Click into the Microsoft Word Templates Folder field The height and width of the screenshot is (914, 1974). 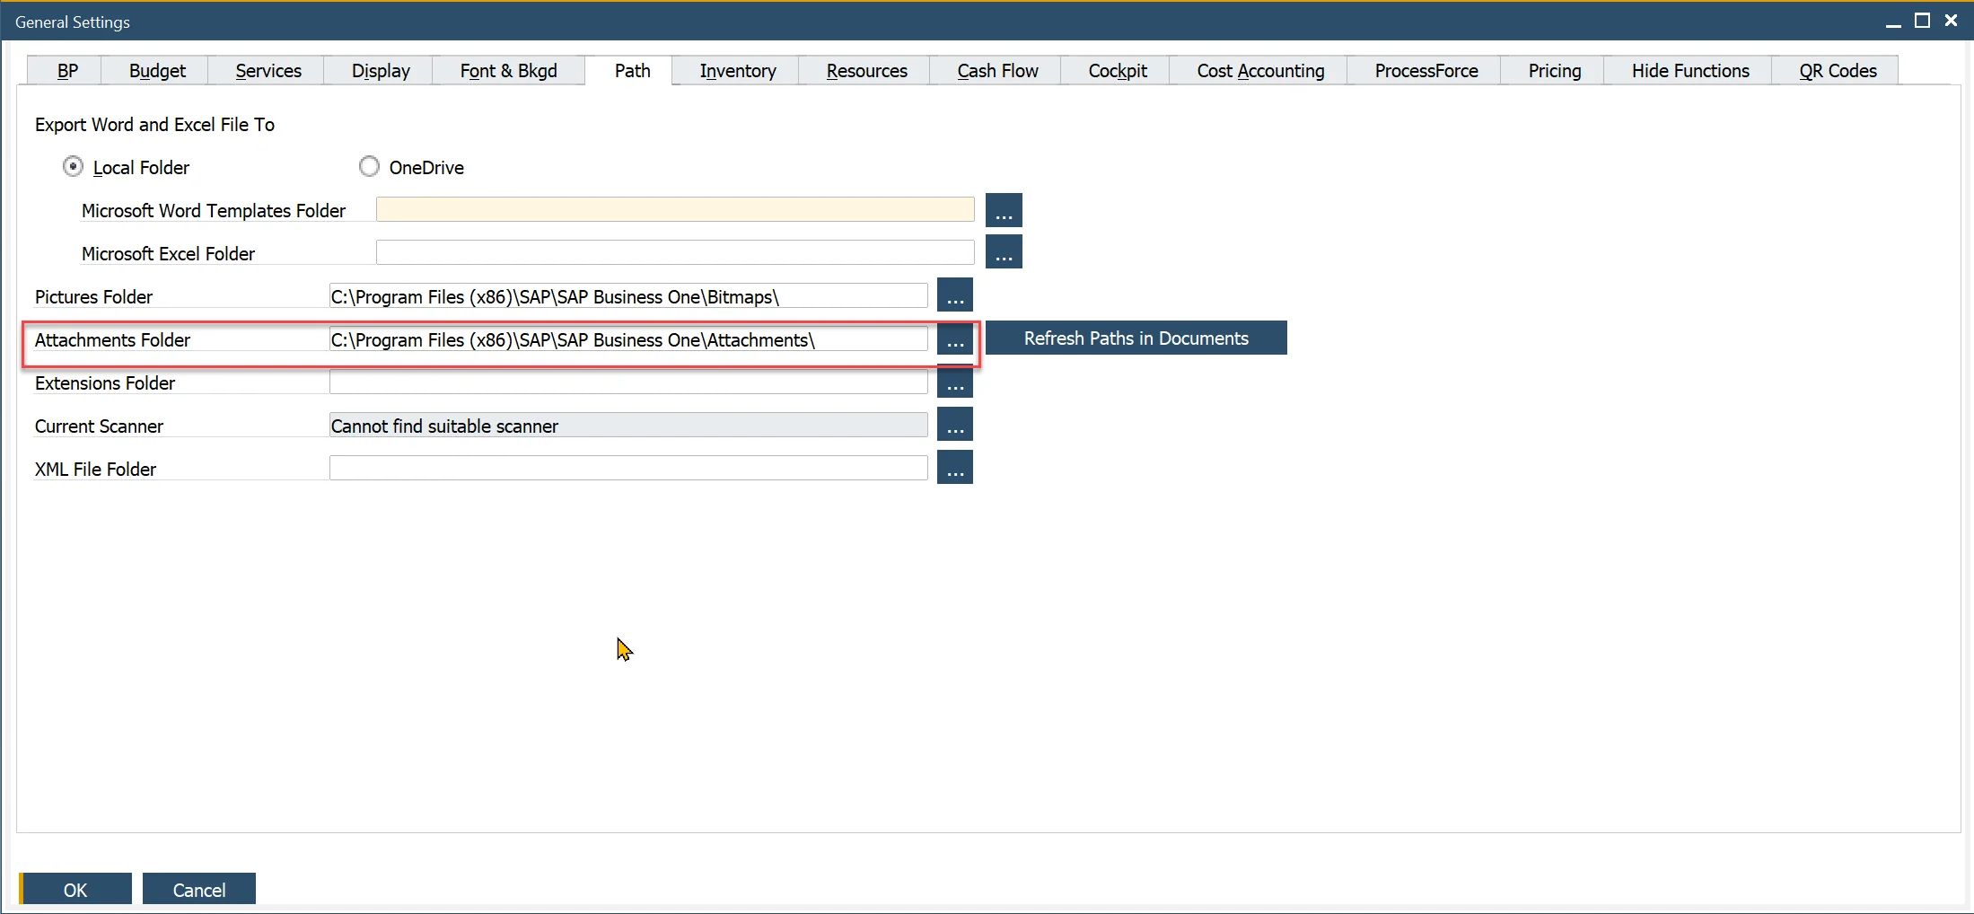point(674,210)
